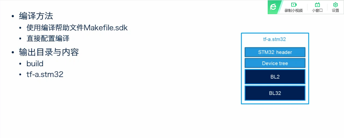This screenshot has width=344, height=138.
Task: Click the BL32 block in diagram
Action: 275,93
